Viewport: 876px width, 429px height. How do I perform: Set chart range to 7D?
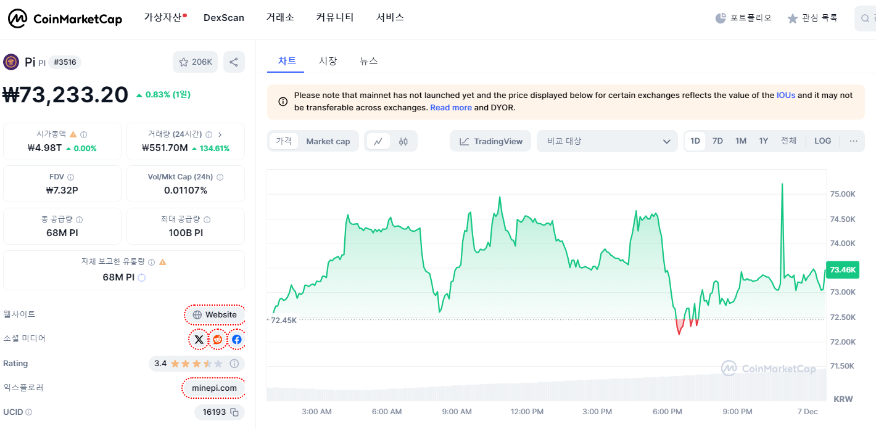pyautogui.click(x=717, y=141)
